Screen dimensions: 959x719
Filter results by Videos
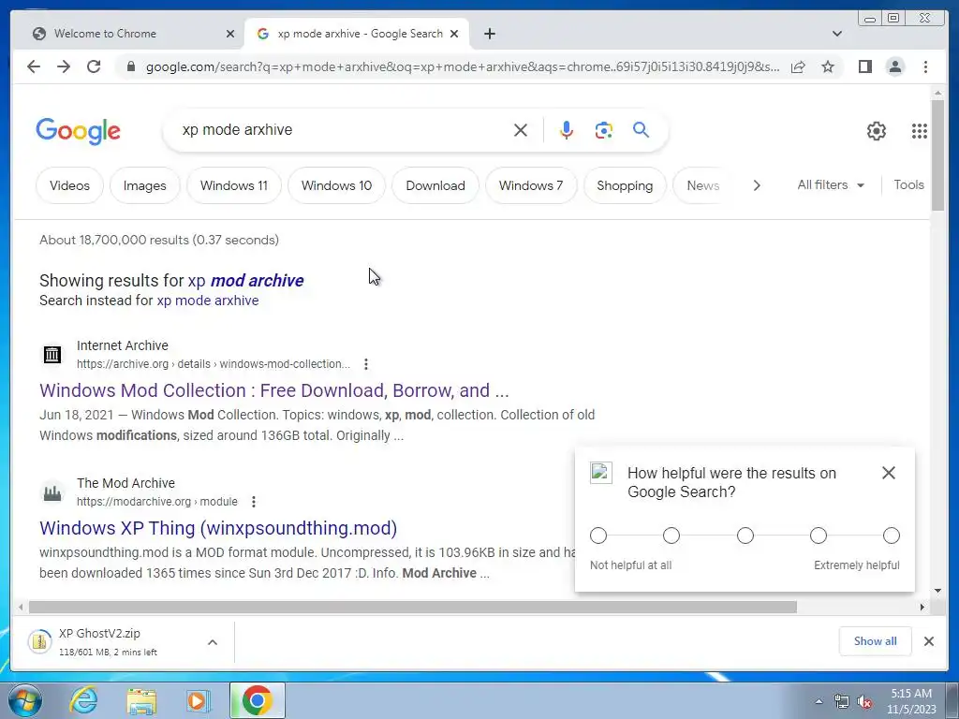tap(69, 185)
